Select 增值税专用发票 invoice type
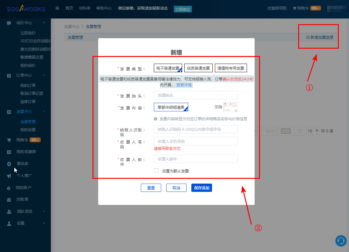349x252 pixels. point(231,68)
